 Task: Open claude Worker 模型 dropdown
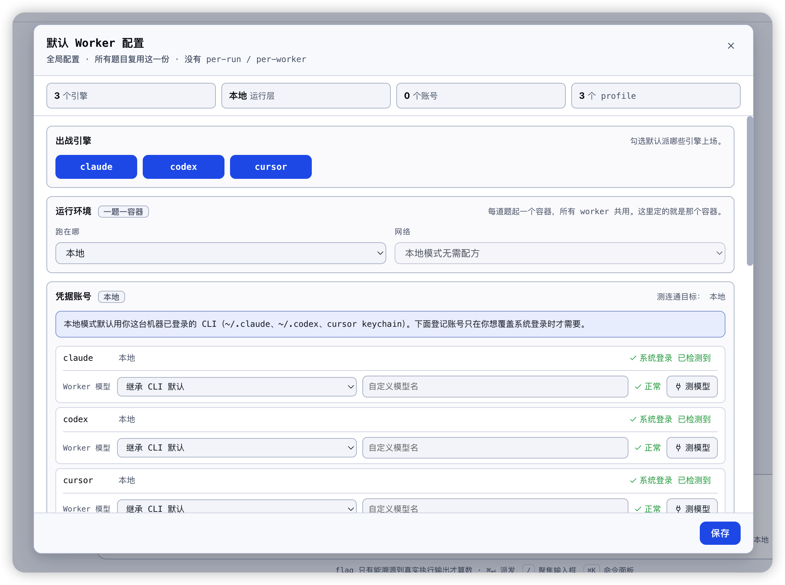coord(237,387)
